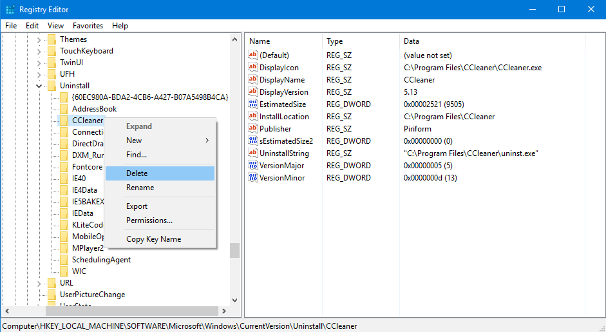Viewport: 606px width, 332px height.
Task: Choose Export from the context menu
Action: (160, 206)
